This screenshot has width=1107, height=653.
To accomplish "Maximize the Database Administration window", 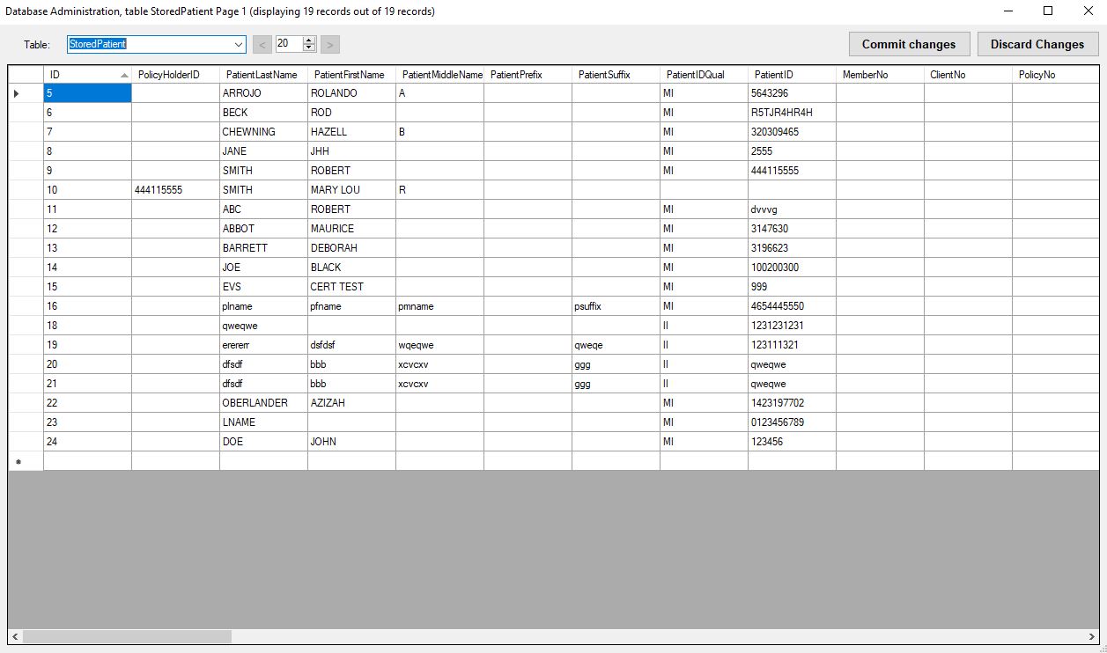I will coord(1048,11).
